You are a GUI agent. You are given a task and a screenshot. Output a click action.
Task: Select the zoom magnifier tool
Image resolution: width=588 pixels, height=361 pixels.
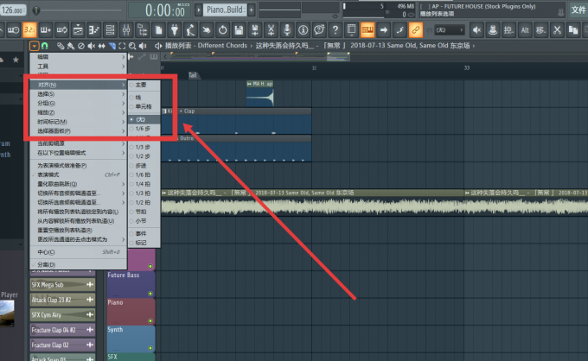(x=132, y=46)
